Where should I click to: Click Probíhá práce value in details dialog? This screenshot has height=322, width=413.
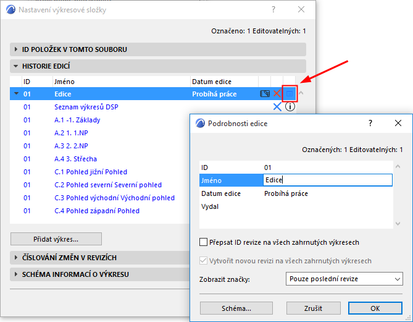pyautogui.click(x=286, y=193)
